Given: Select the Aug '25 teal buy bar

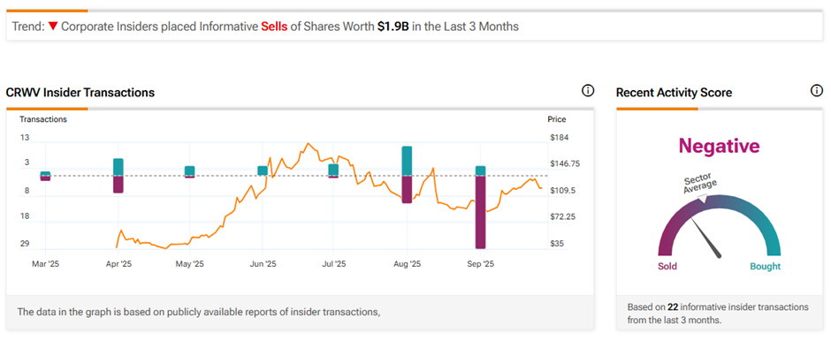Looking at the screenshot, I should 407,161.
